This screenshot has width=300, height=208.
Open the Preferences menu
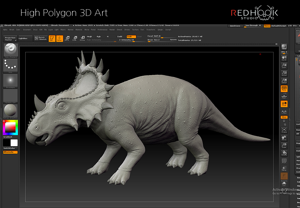pyautogui.click(x=103, y=30)
